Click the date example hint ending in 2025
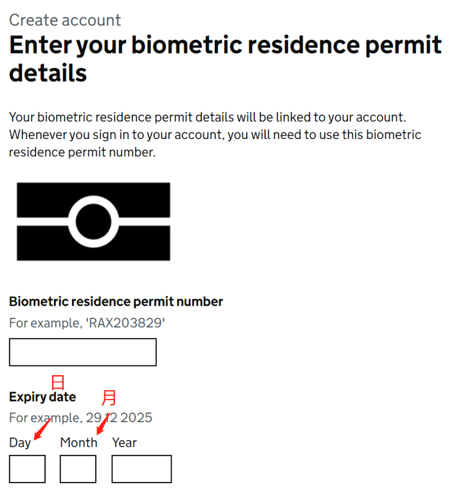467x491 pixels. tap(80, 418)
